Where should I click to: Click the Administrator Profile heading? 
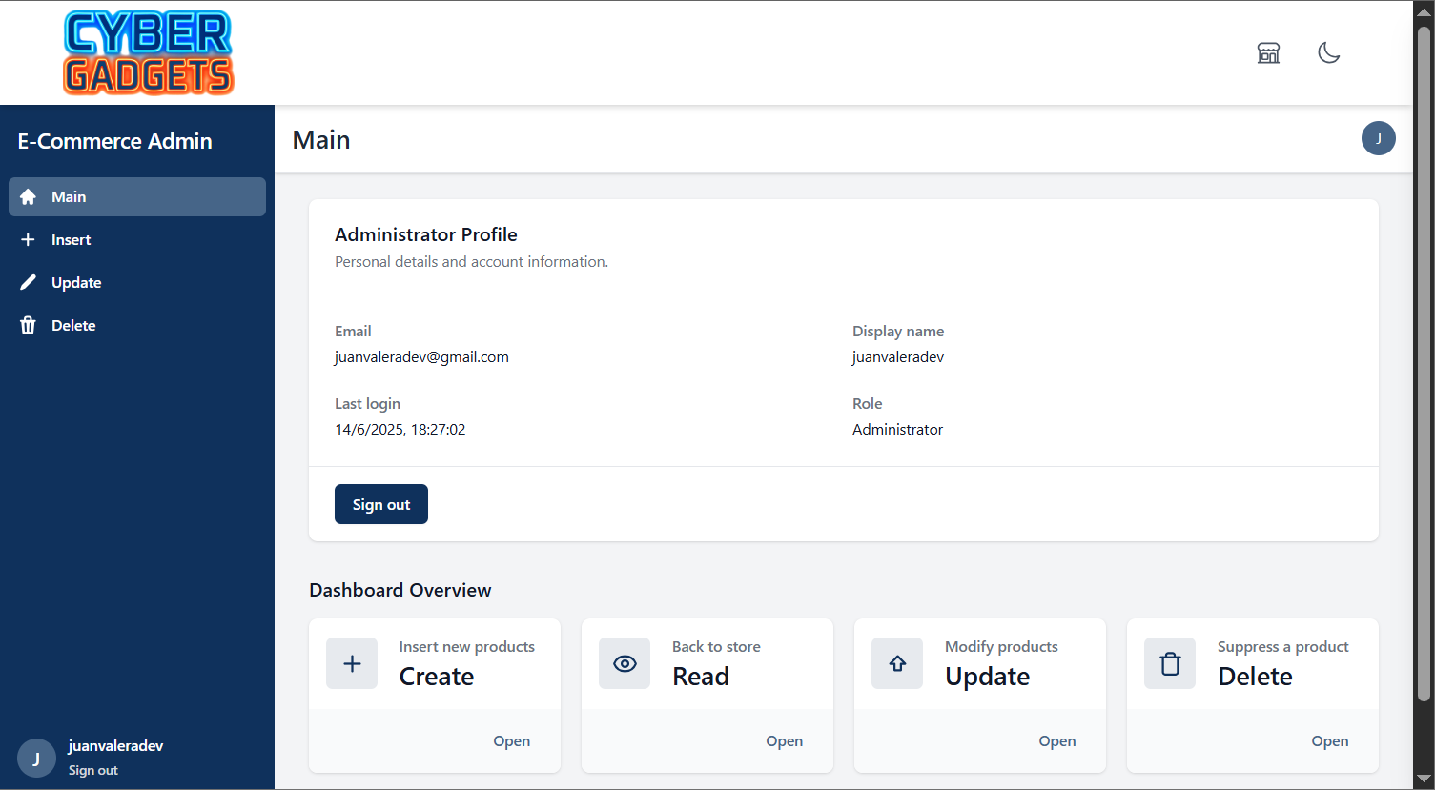pyautogui.click(x=426, y=234)
